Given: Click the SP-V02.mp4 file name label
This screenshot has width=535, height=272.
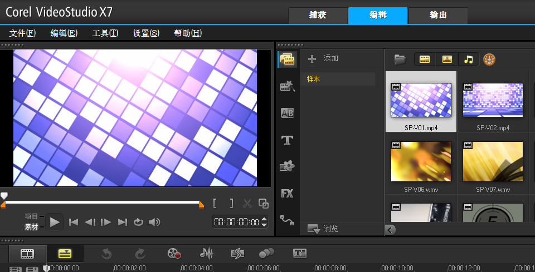Looking at the screenshot, I should [493, 128].
